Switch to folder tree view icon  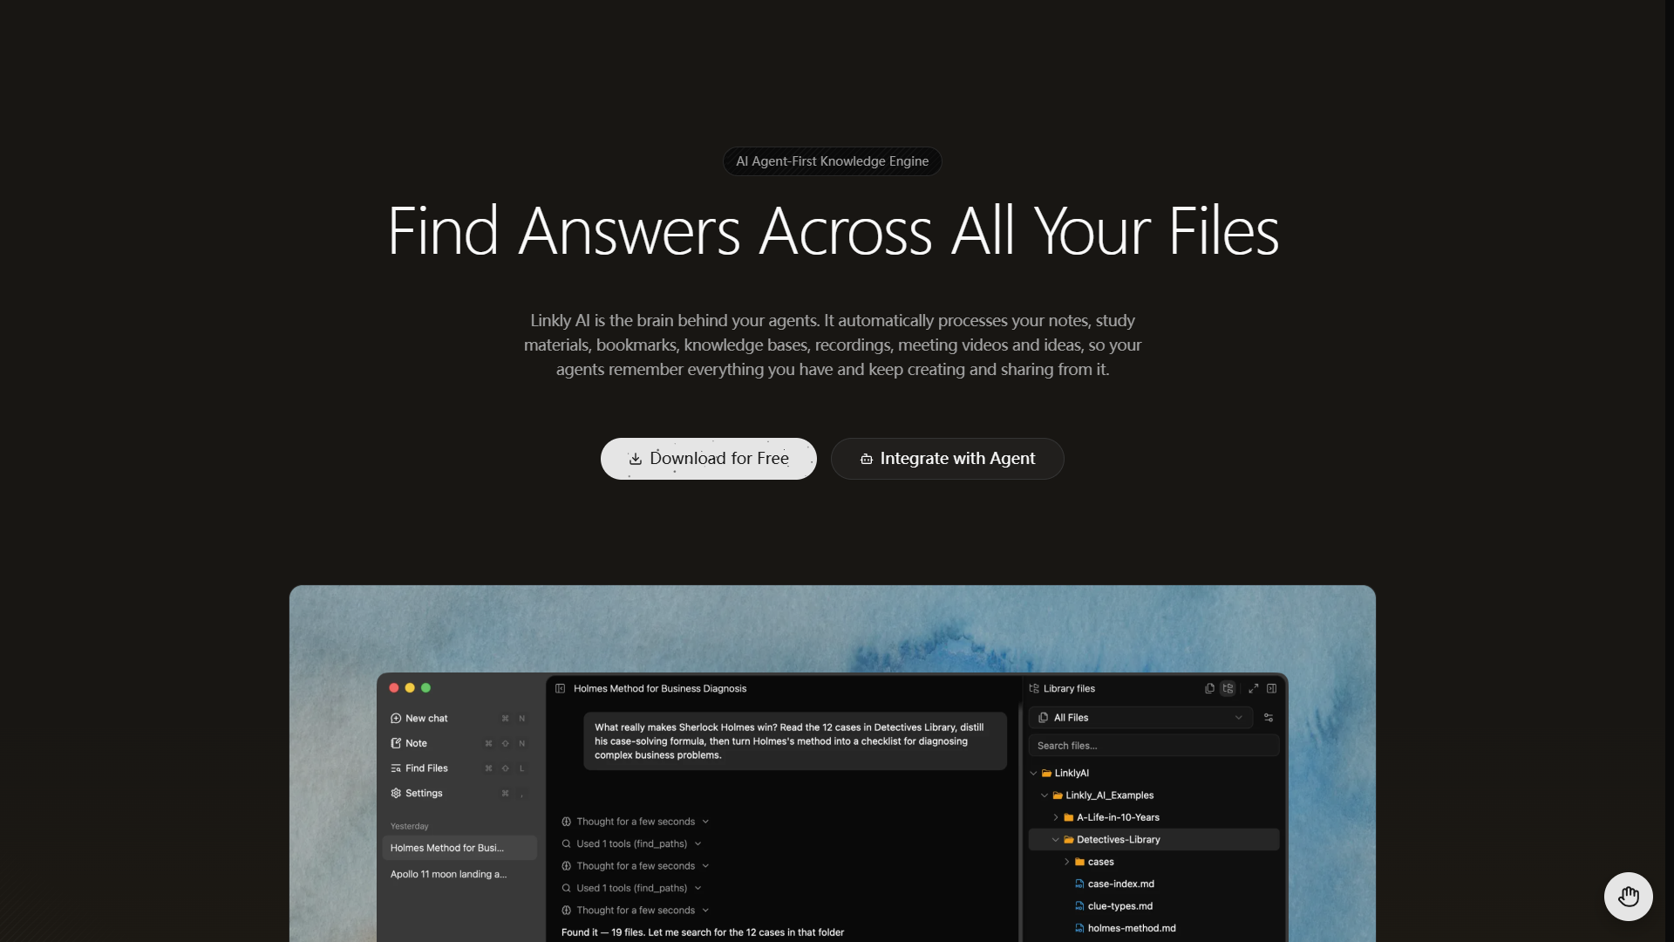click(x=1228, y=689)
